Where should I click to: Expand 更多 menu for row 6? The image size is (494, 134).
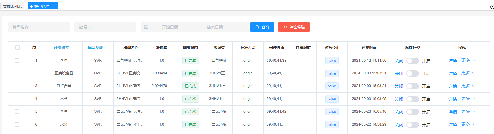468,124
